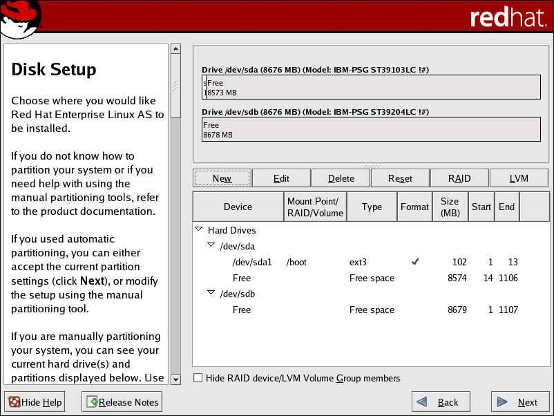
Task: Open the Edit partition dialog
Action: pos(281,178)
